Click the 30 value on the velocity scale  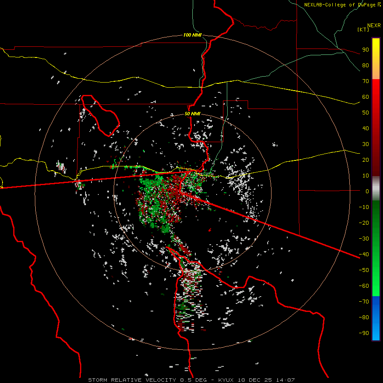(x=366, y=144)
